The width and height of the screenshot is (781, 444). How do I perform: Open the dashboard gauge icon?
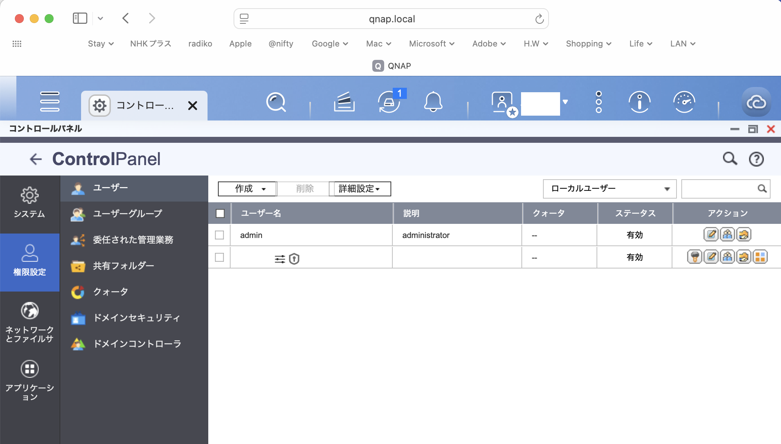[x=684, y=102]
